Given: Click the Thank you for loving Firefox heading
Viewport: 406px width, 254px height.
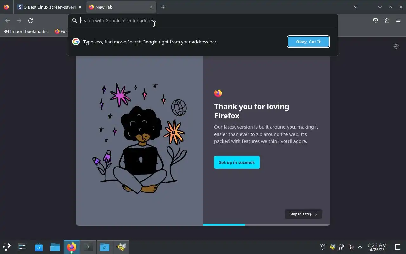Looking at the screenshot, I should point(252,111).
